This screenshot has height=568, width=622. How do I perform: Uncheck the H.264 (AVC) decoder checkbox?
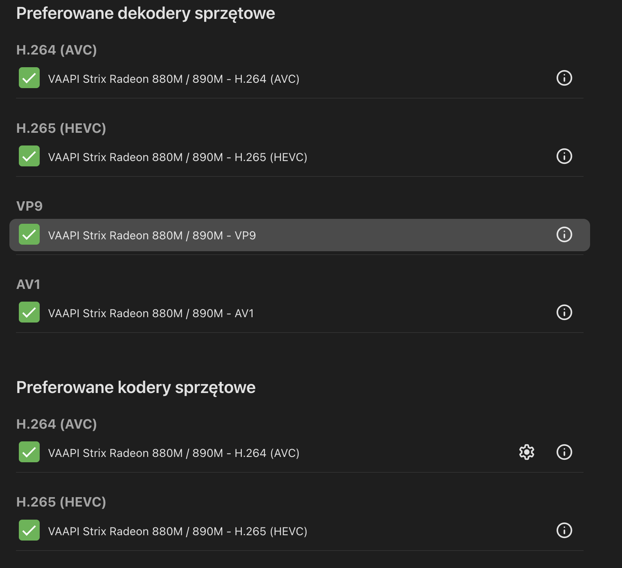[x=29, y=78]
